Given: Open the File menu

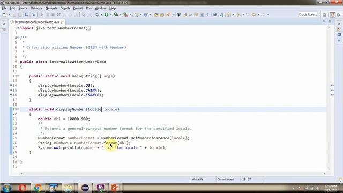Looking at the screenshot, I should (x=4, y=8).
